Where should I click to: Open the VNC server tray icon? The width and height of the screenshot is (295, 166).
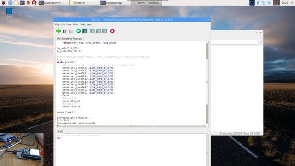click(x=252, y=3)
